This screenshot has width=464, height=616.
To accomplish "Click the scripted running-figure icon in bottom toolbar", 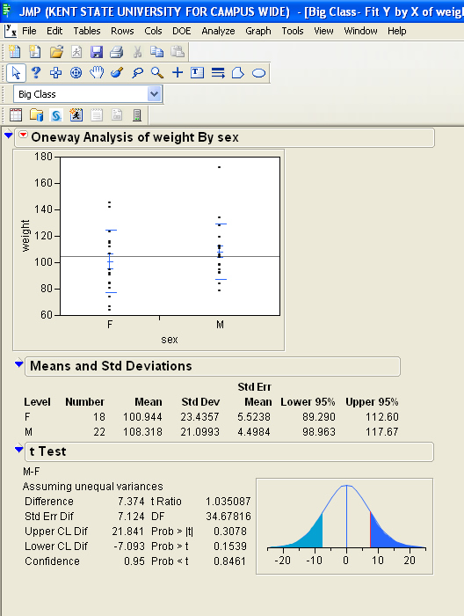I will pos(76,115).
